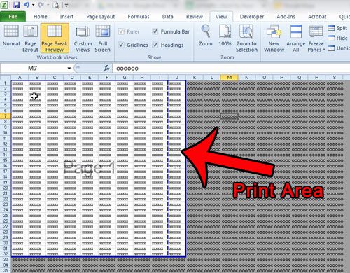Select column E header
The image size is (350, 273).
pos(90,78)
